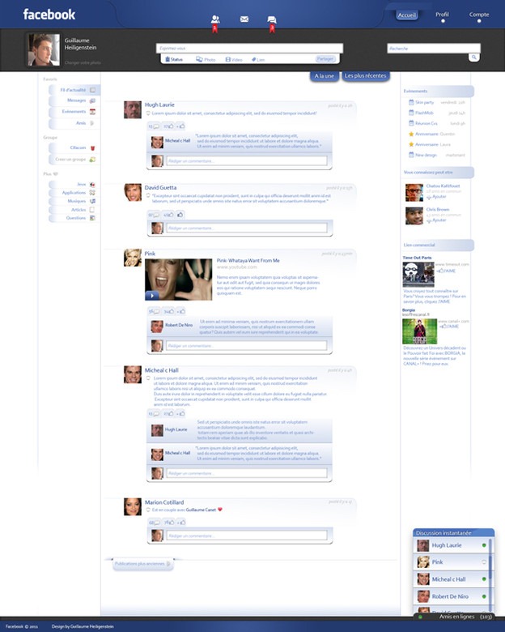Open the chat notifications speech-bubbles icon

pos(272,19)
